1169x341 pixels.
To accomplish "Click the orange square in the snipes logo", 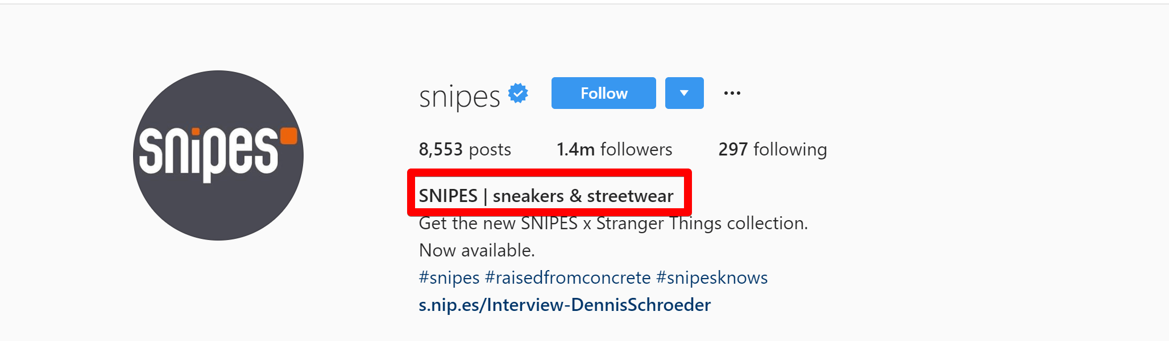I will point(288,134).
